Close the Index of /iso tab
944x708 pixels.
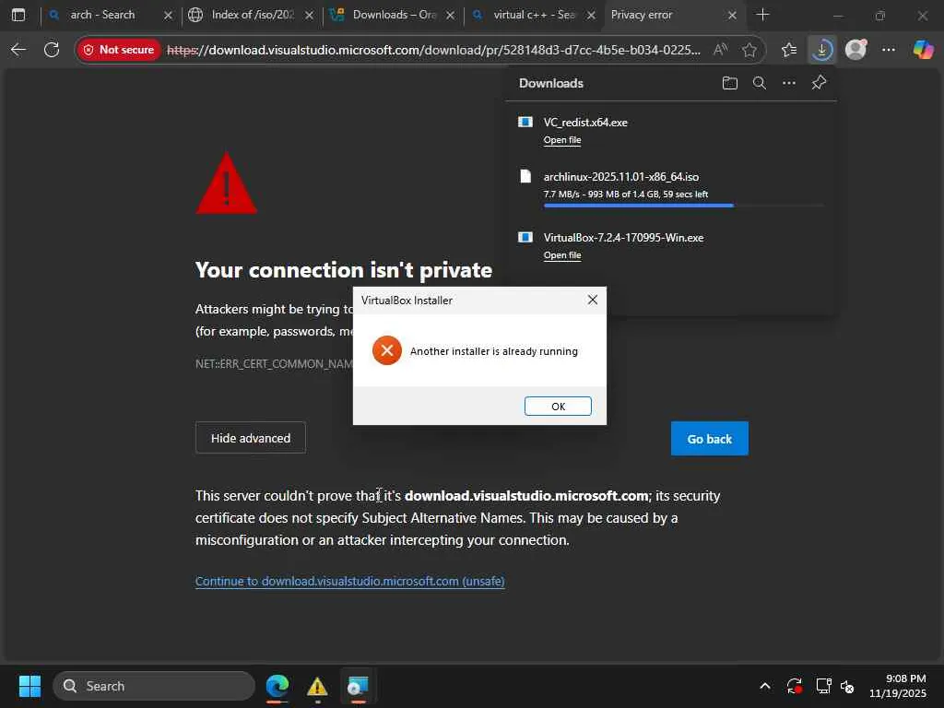(x=309, y=15)
